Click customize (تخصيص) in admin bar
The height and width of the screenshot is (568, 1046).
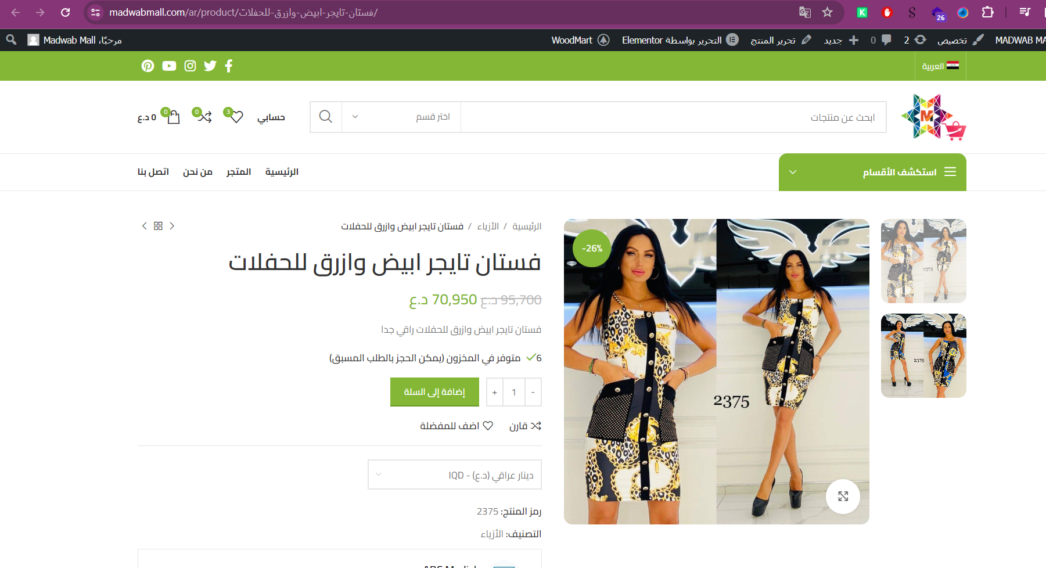pyautogui.click(x=961, y=40)
